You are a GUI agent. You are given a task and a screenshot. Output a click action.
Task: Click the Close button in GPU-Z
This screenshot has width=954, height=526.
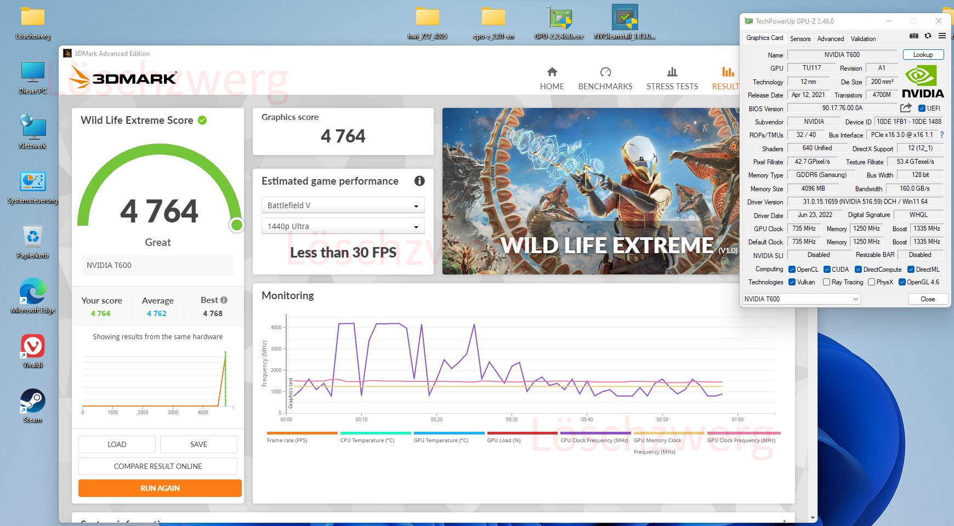click(928, 299)
